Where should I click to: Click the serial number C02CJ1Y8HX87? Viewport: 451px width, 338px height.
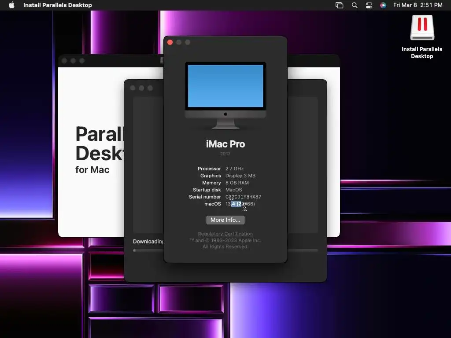coord(243,197)
